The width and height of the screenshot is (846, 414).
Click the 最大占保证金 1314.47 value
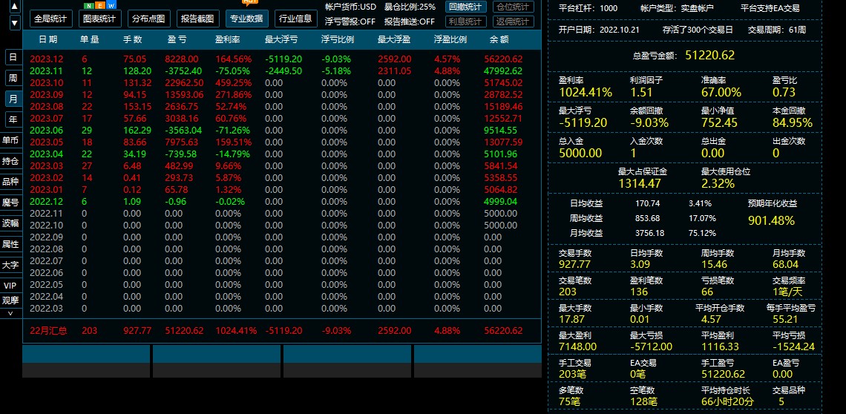click(640, 183)
